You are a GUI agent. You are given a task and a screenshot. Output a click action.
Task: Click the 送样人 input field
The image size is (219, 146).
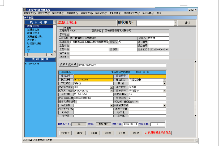pos(159,38)
